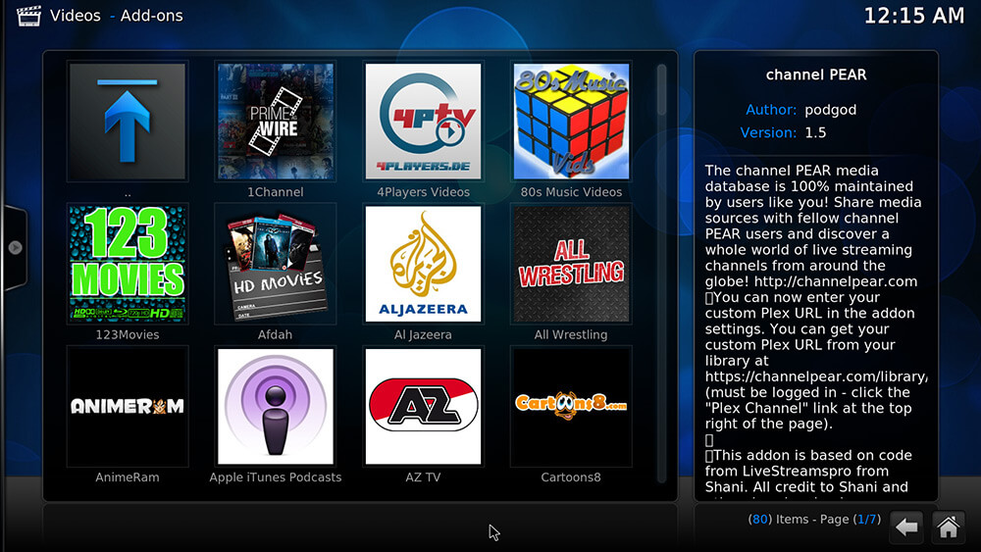Launch the Al Jazeera add-on

pyautogui.click(x=423, y=263)
